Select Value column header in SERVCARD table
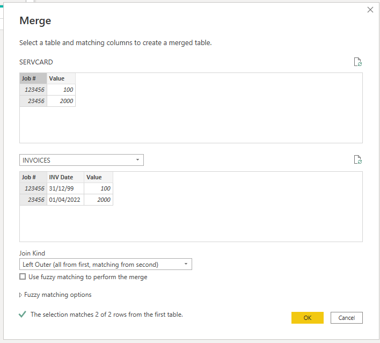 [61, 78]
